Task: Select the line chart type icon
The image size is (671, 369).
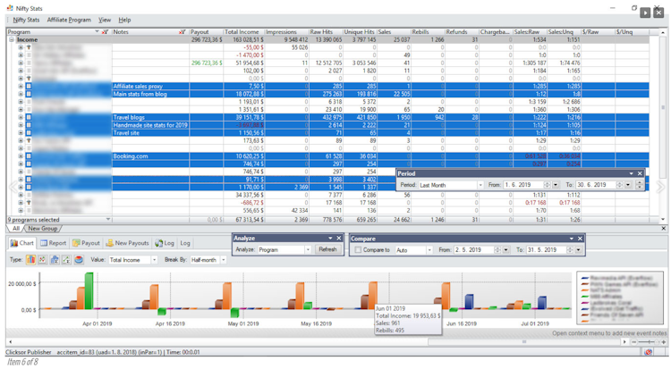Action: (x=42, y=259)
